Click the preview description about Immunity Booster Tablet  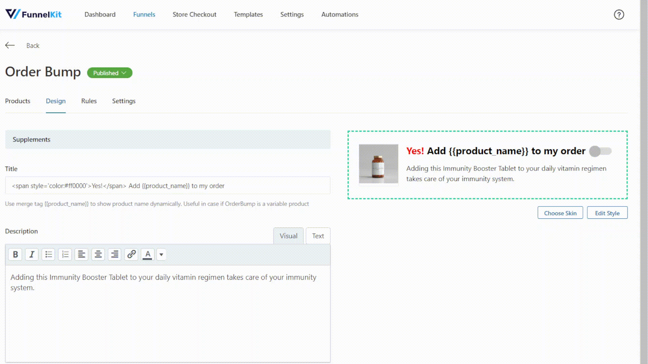(506, 174)
